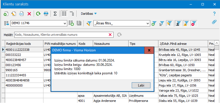The height and width of the screenshot is (103, 220).
Task: Edit the selected client with pencil icon
Action: pyautogui.click(x=14, y=14)
